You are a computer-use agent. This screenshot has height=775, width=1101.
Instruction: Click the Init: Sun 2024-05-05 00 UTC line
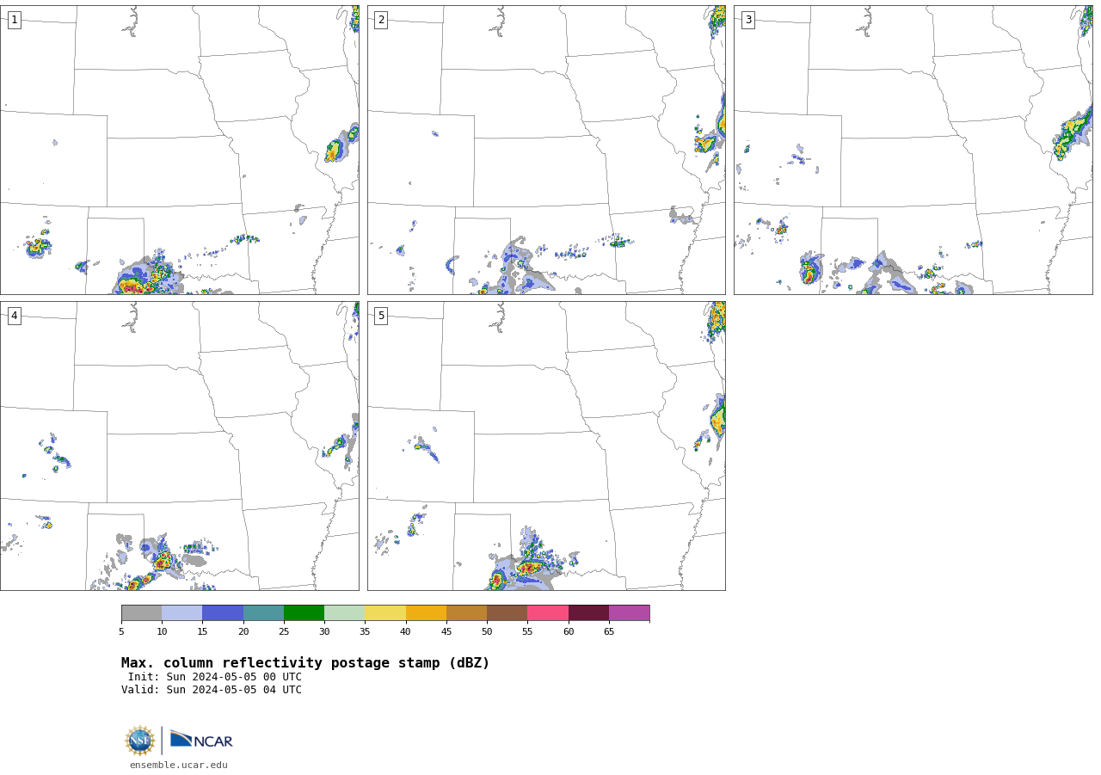(215, 677)
